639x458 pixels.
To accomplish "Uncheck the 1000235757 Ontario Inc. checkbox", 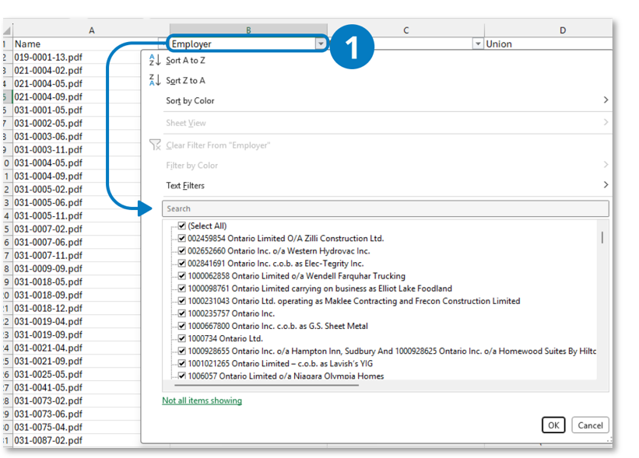I will click(182, 313).
